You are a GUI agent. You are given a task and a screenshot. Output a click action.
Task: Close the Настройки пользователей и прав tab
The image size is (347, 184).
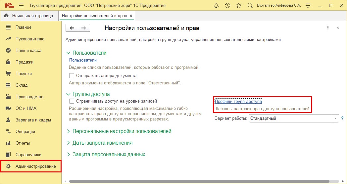(131, 16)
